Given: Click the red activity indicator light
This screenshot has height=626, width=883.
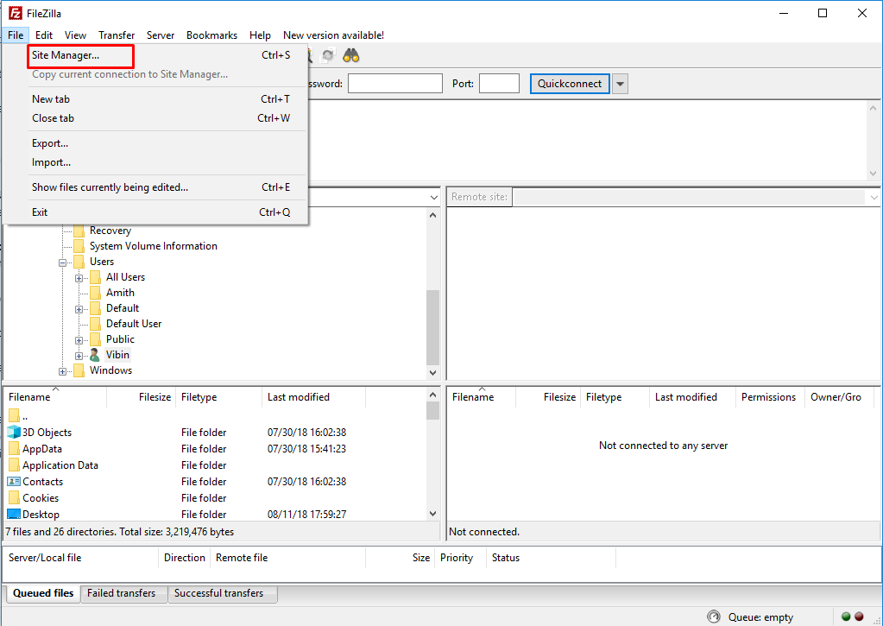Looking at the screenshot, I should pyautogui.click(x=859, y=617).
